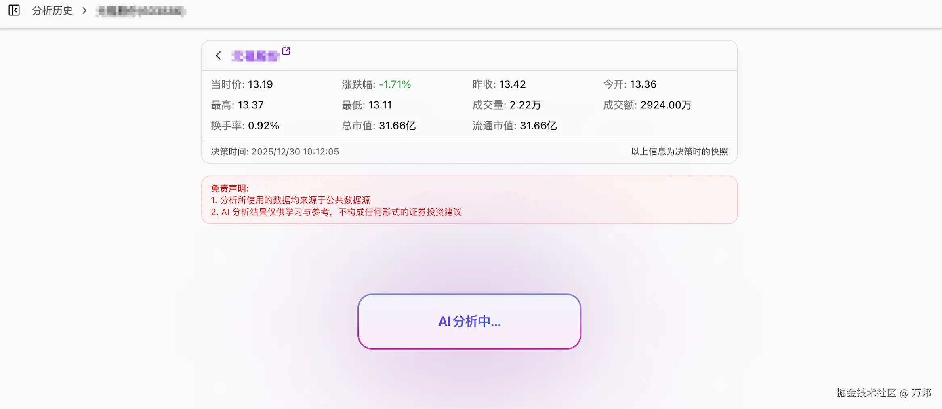Collapse the left sidebar panel

click(14, 11)
